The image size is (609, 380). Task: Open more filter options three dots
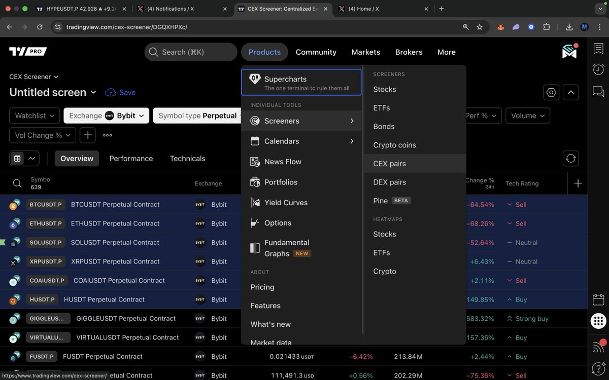click(x=107, y=135)
